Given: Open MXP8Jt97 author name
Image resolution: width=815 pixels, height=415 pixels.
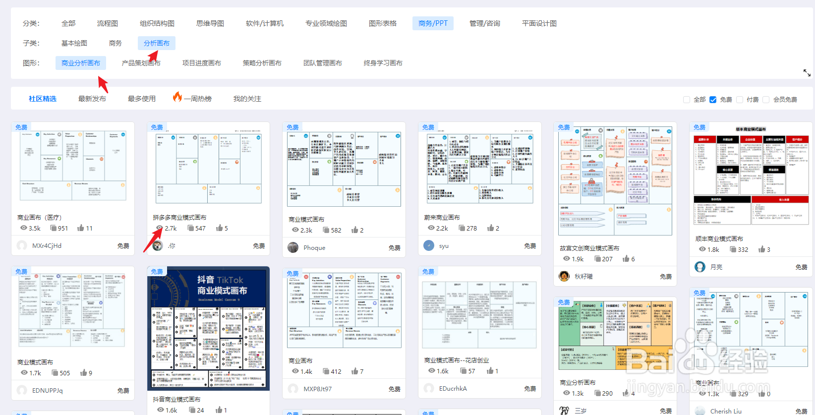Looking at the screenshot, I should tap(318, 389).
